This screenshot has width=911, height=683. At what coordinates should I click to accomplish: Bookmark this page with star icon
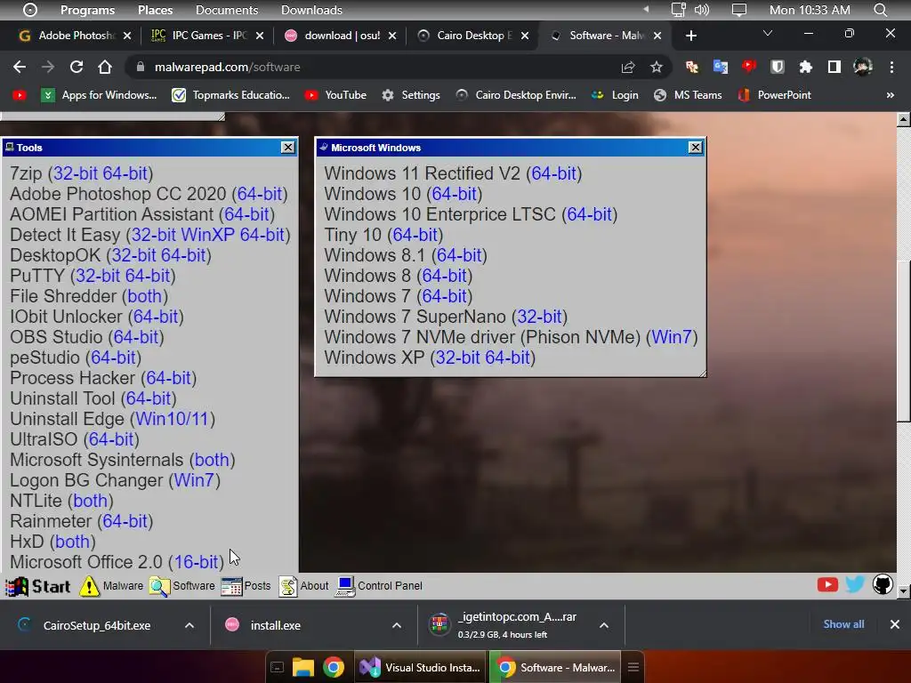coord(657,68)
